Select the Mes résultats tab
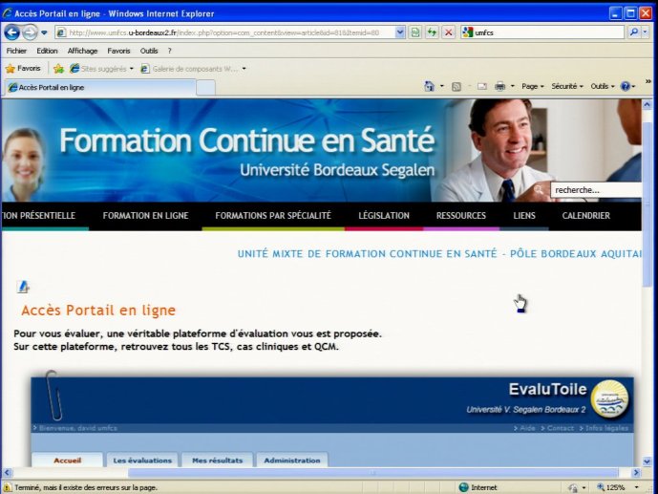The height and width of the screenshot is (494, 658). click(218, 460)
